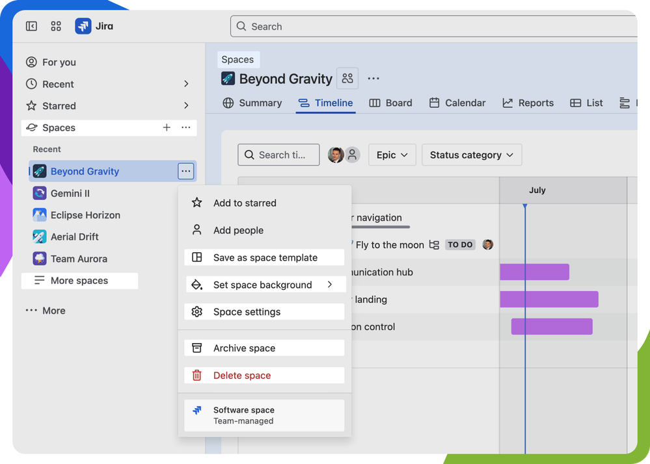Screen dimensions: 650x464
Task: Open Spaces section more options ellipsis
Action: (185, 127)
